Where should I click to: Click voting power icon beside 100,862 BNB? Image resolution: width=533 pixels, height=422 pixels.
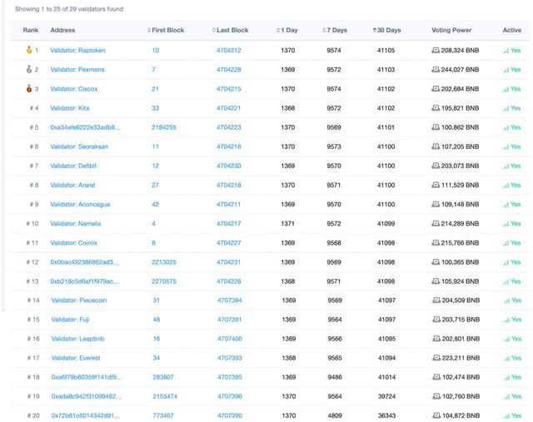(x=436, y=127)
